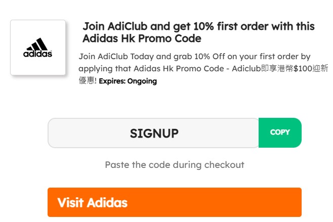Copy the SIGNUP code with COPY
333x222 pixels.
tap(280, 132)
